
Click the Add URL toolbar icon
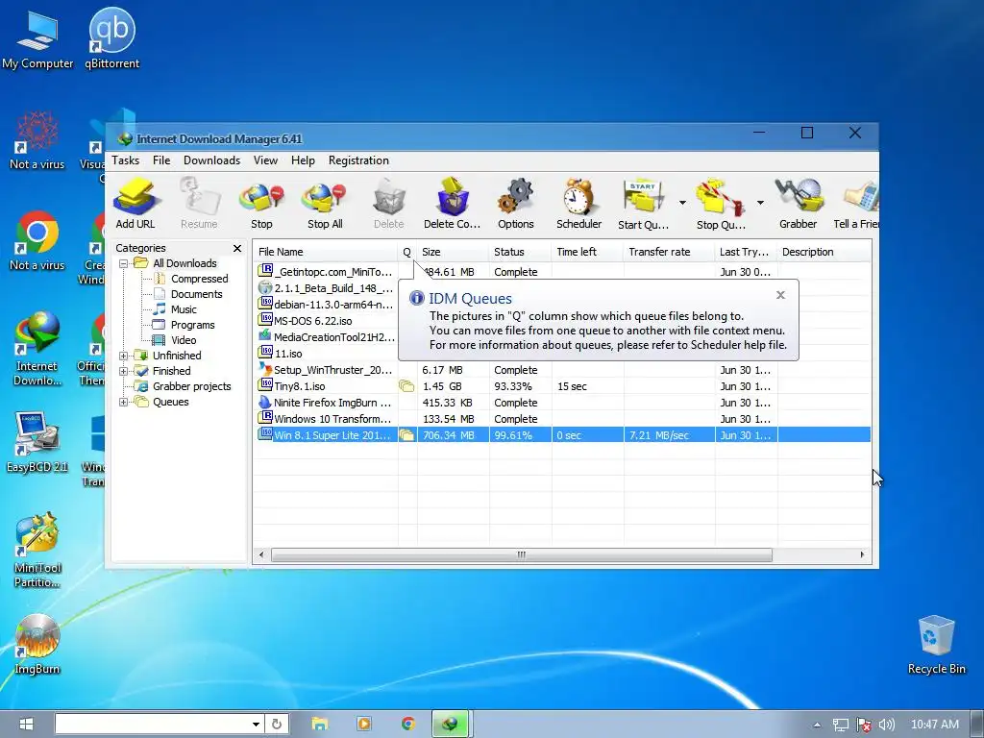click(x=135, y=204)
